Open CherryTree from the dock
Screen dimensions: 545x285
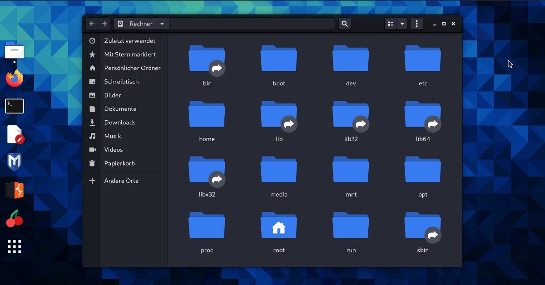tap(15, 218)
